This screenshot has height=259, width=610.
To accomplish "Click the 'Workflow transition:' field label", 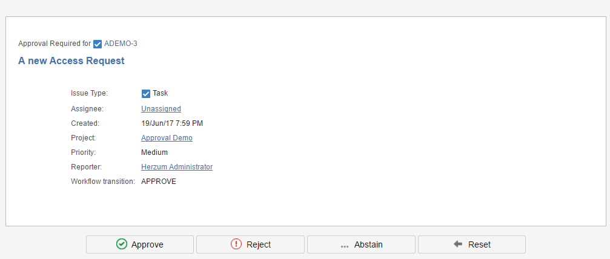I will point(103,182).
